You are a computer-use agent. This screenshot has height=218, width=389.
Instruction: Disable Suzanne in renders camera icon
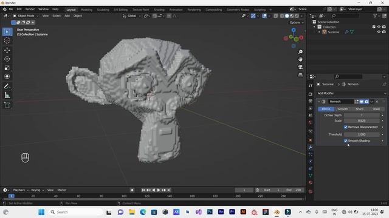point(384,32)
